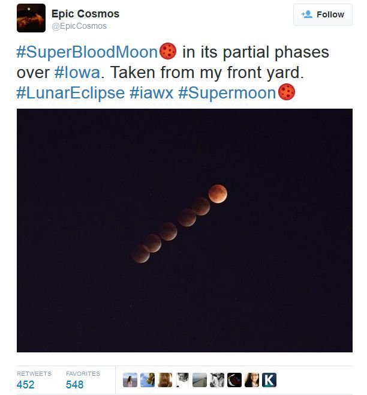367x395 pixels.
Task: Open the blood moon eclipse photo
Action: click(184, 230)
